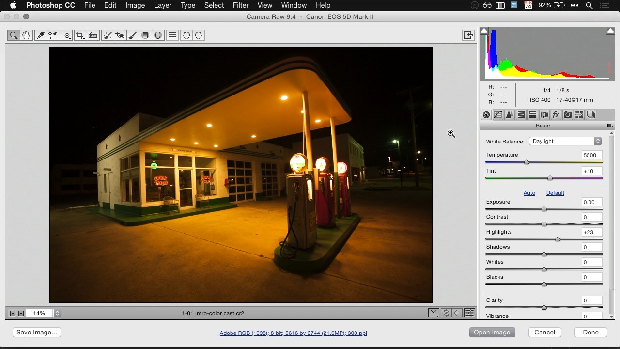Image resolution: width=620 pixels, height=349 pixels.
Task: Cycle before/after view with Y icon
Action: (x=434, y=313)
